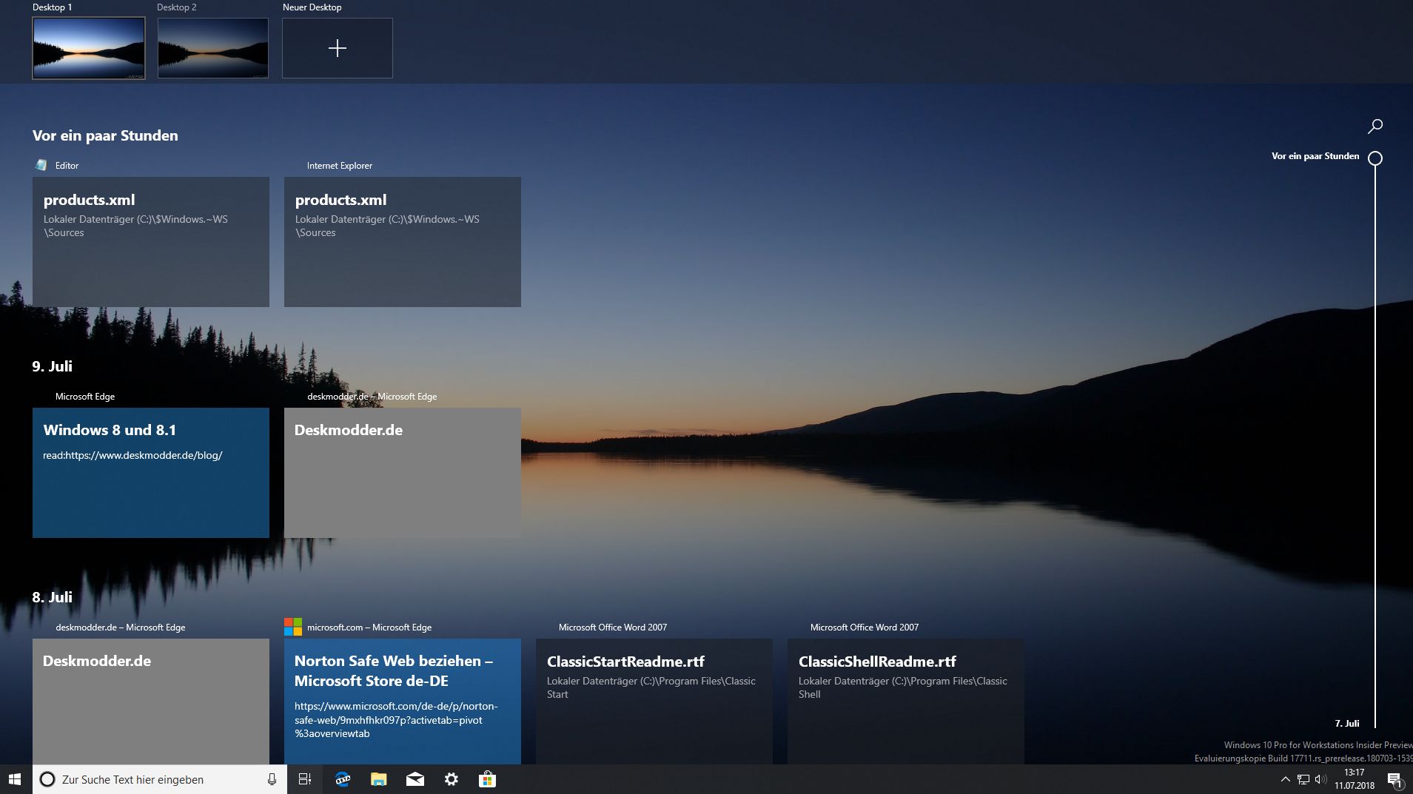Open Windows 8 und 8.1 Edge activity
Screen dimensions: 1413x794
[151, 473]
